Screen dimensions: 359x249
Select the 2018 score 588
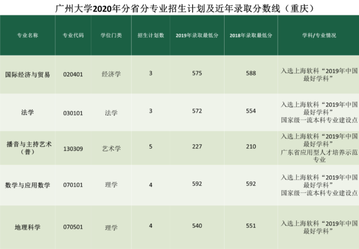tap(251, 73)
